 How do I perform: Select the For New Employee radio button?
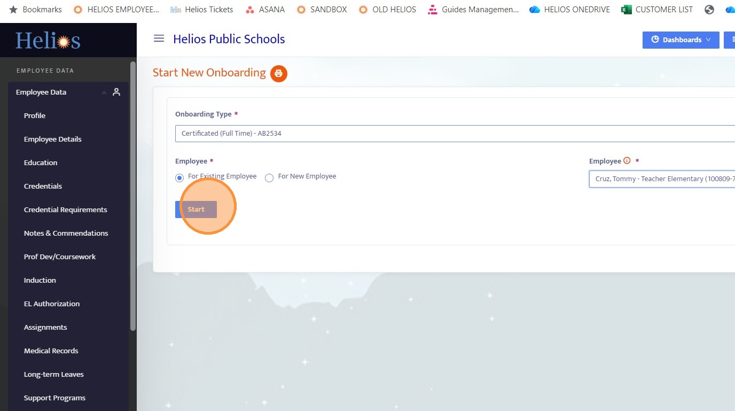(x=269, y=178)
